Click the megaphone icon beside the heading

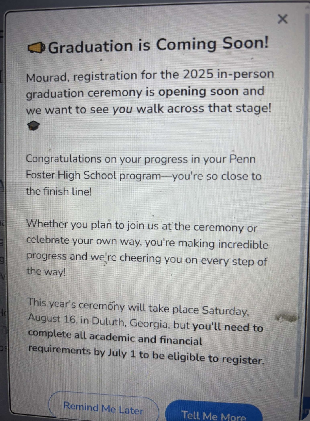[36, 48]
